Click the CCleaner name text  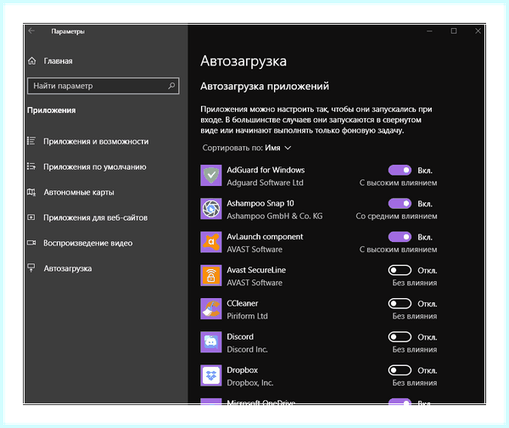pos(243,303)
